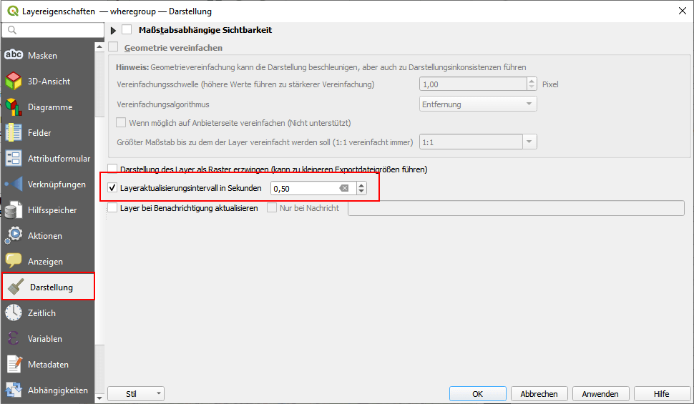The width and height of the screenshot is (694, 404).
Task: Click the Felder table icon
Action: (x=14, y=133)
